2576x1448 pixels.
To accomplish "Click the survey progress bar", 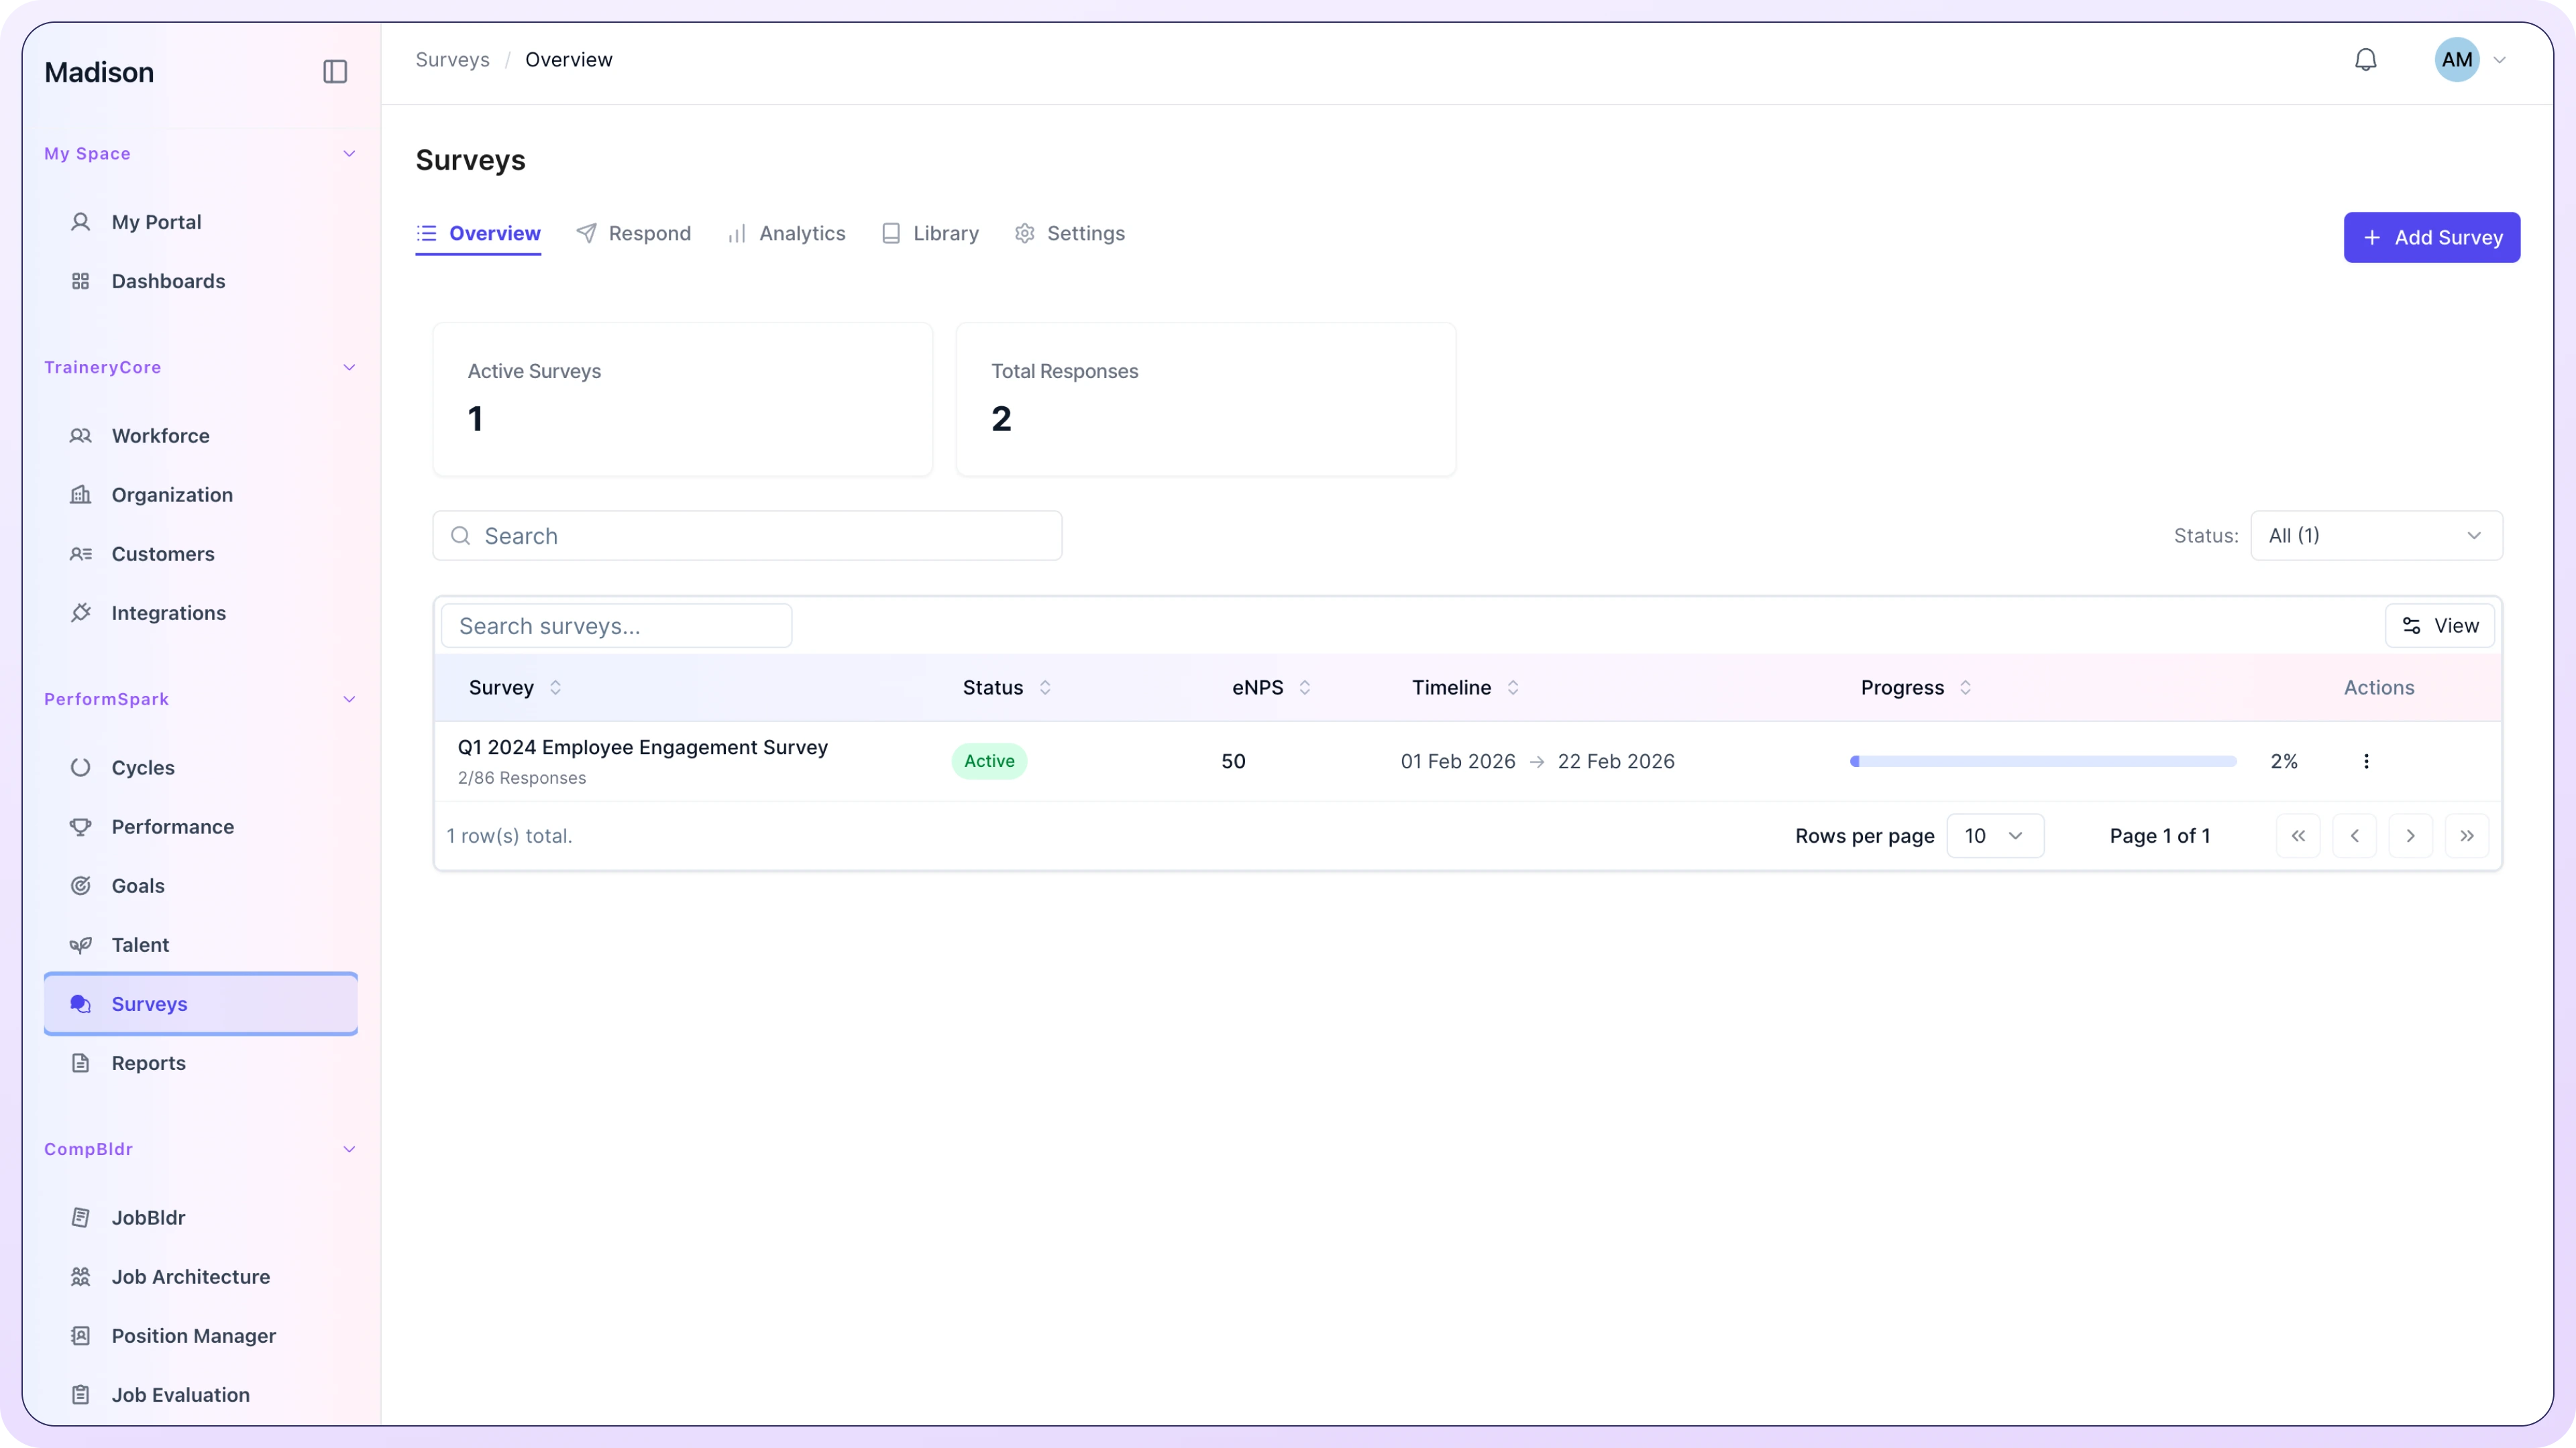I will coord(2042,762).
